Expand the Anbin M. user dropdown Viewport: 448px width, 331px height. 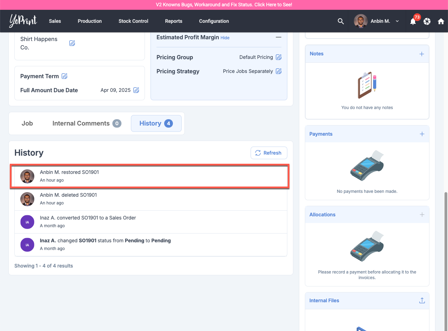click(x=397, y=21)
